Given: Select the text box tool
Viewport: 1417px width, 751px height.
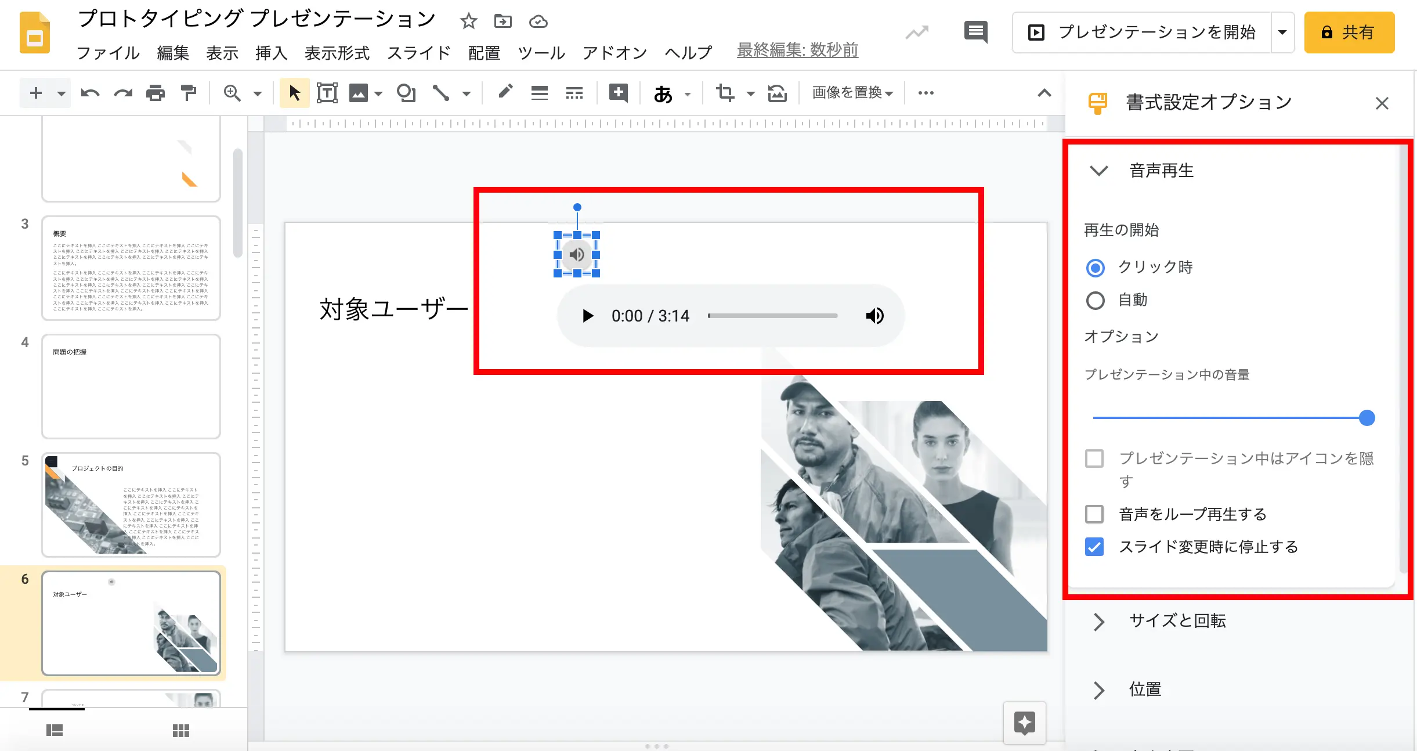Looking at the screenshot, I should [327, 93].
